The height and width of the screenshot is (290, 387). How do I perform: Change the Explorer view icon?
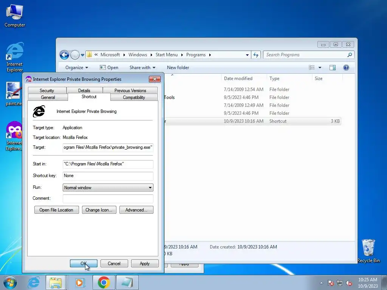coord(312,68)
